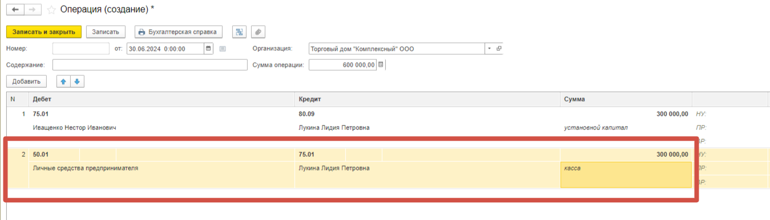This screenshot has width=770, height=220.
Task: Print the Бухгалтерская справка
Action: (179, 32)
